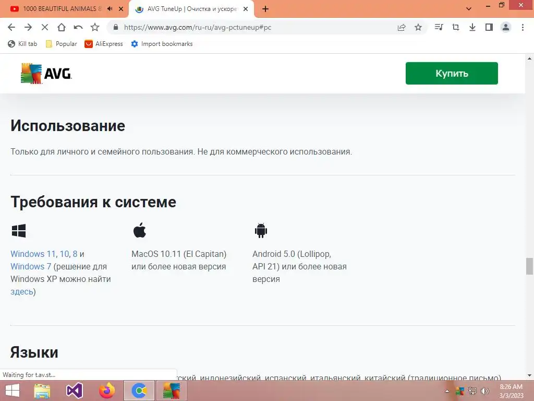This screenshot has height=401, width=534.
Task: Click the Языки heading
Action: coord(34,352)
